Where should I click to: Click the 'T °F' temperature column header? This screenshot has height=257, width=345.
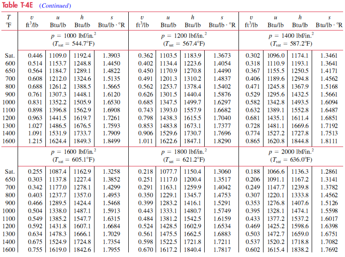[x=9, y=21]
